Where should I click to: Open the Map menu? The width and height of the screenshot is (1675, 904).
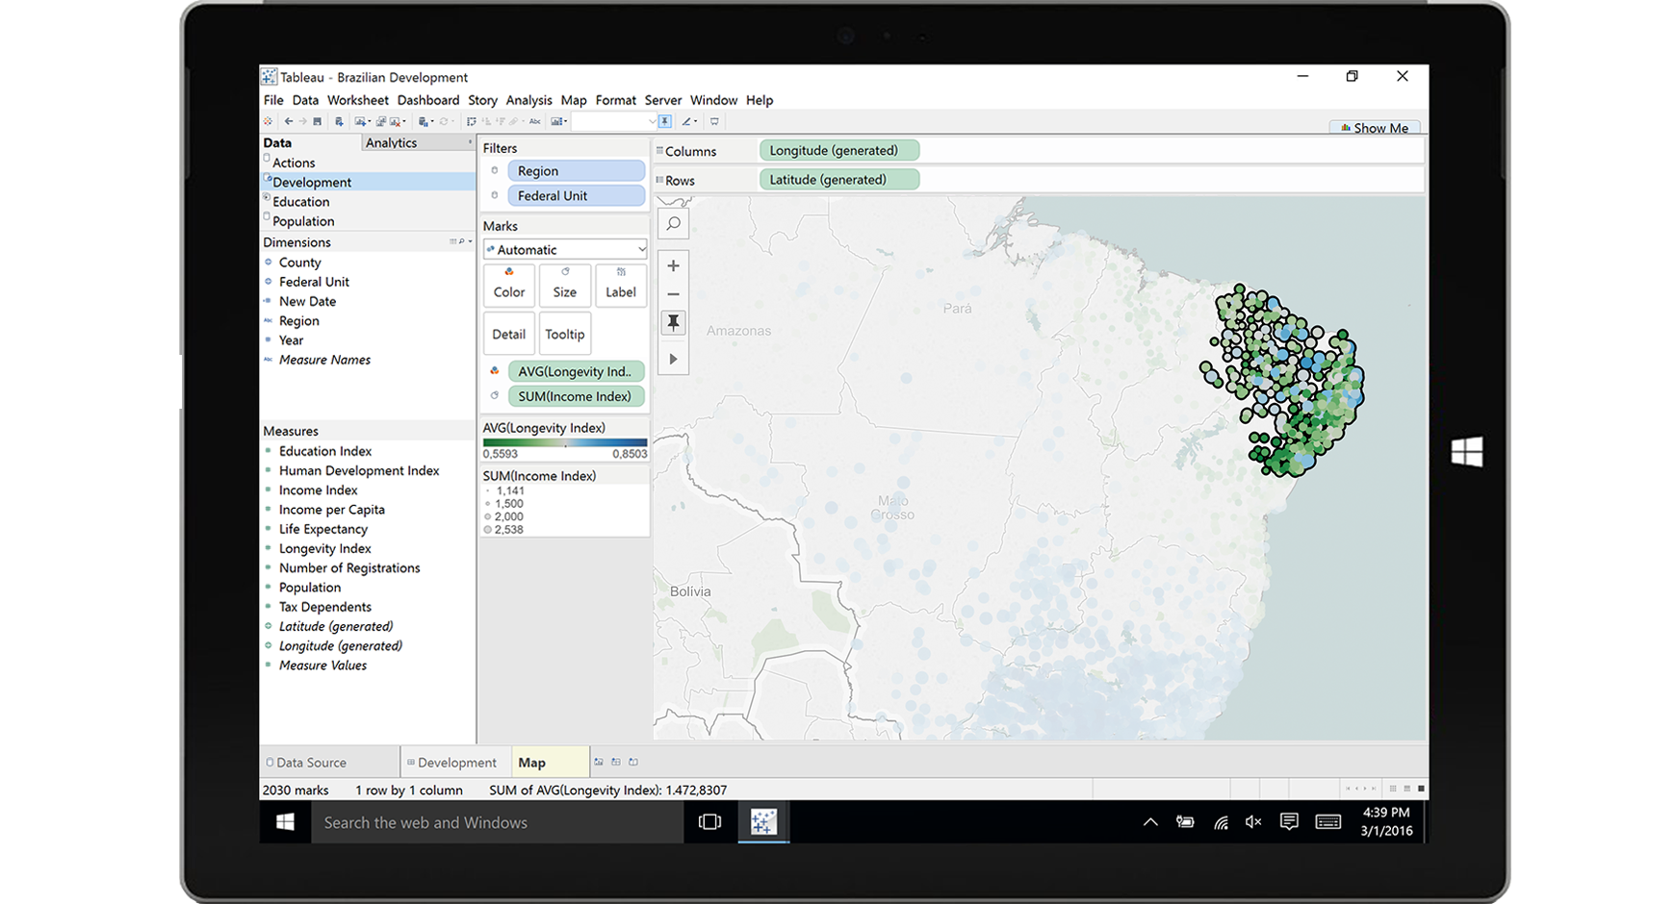pyautogui.click(x=574, y=100)
